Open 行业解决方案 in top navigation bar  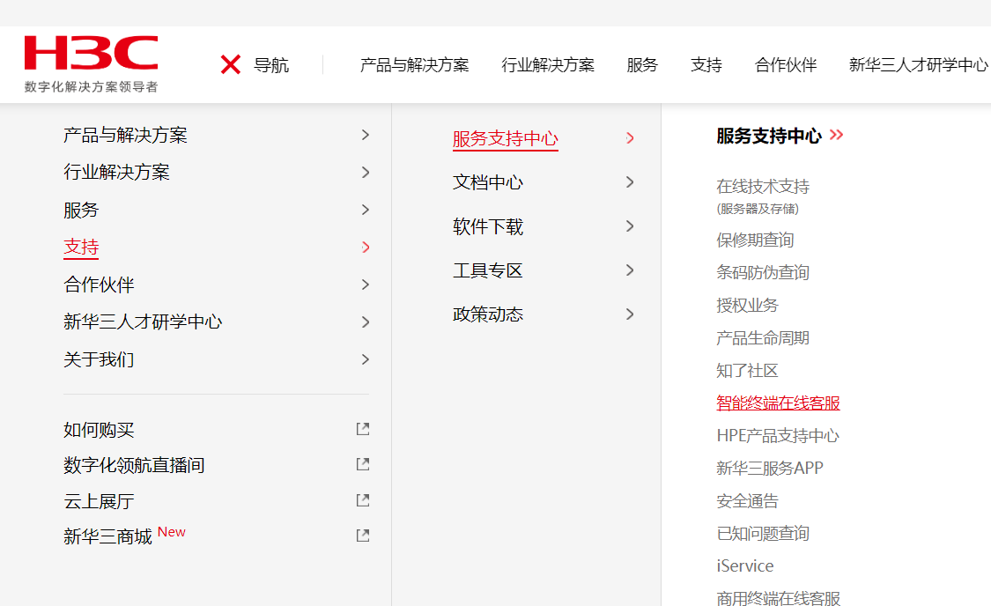[548, 64]
